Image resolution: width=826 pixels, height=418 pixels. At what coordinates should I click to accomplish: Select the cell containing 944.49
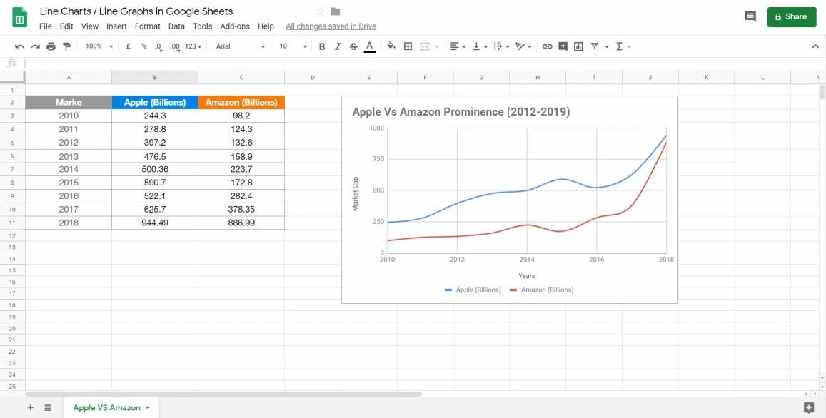155,223
